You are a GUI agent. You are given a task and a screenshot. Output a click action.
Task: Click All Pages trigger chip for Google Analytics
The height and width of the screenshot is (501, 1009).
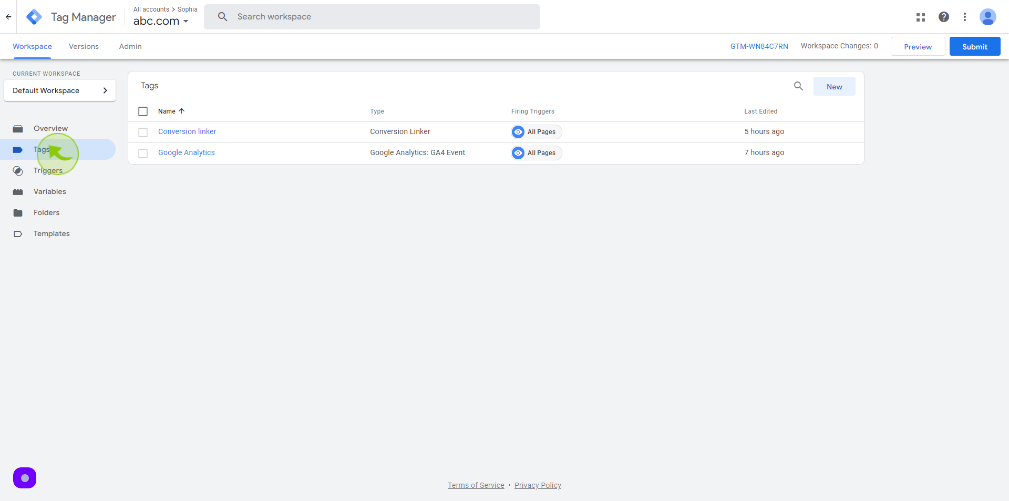pos(537,153)
